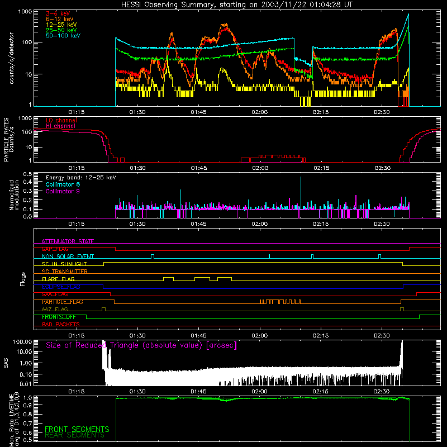Select the HI channel legend label
Image resolution: width=447 pixels, height=447 pixels.
(60, 126)
